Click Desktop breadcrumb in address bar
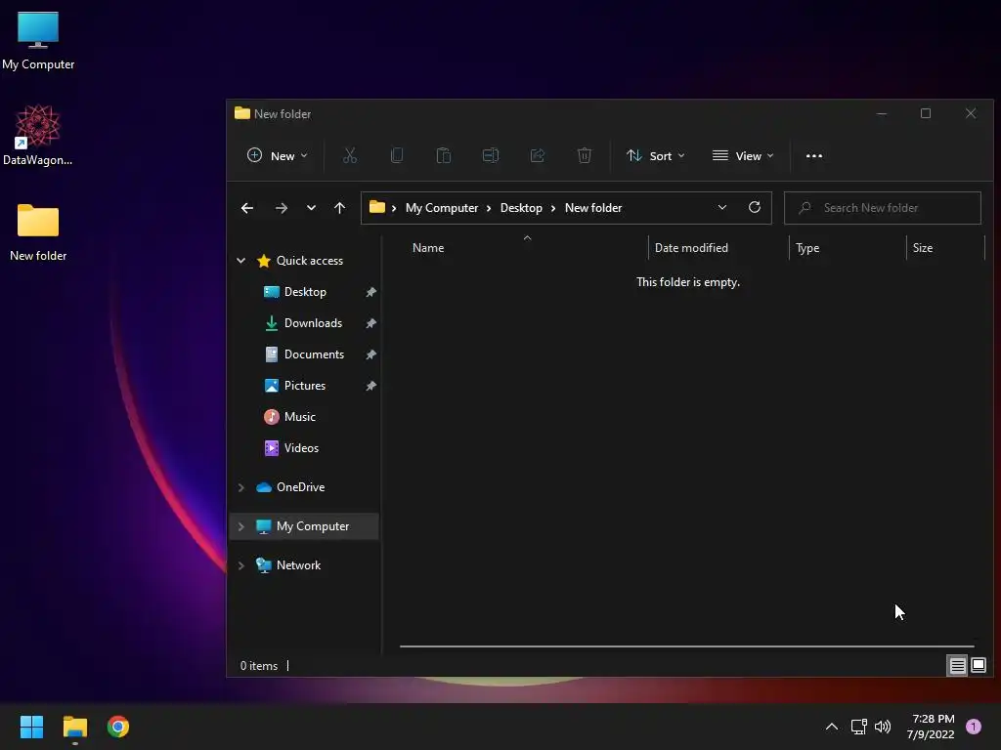 [521, 208]
